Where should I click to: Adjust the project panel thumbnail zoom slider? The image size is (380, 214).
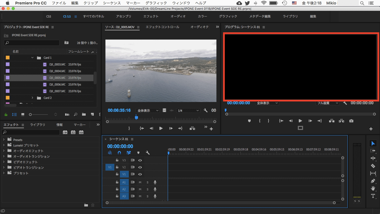tap(31, 115)
